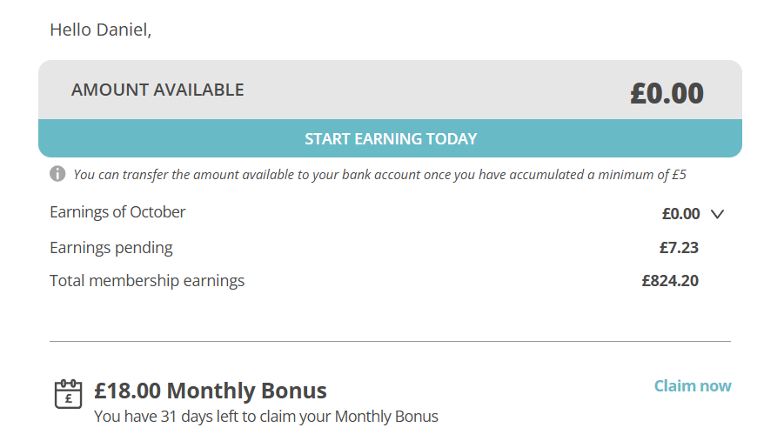Click the Monthly Bonus calendar icon
This screenshot has width=784, height=441.
68,394
